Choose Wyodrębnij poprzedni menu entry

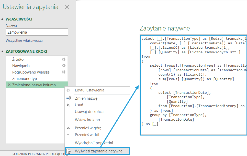coord(94,143)
